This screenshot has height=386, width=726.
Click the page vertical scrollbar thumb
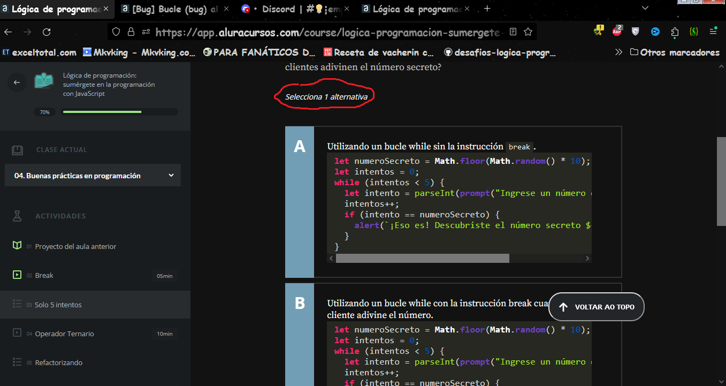(x=721, y=182)
